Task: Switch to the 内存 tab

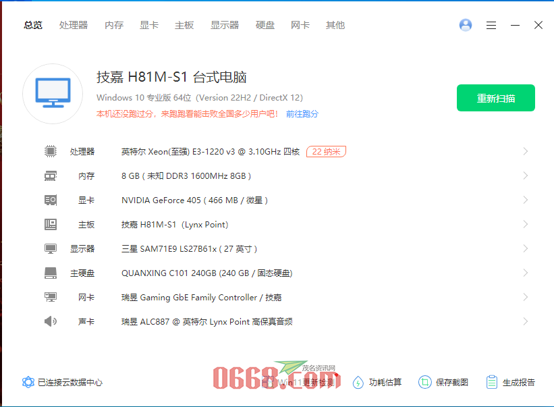Action: click(x=114, y=25)
